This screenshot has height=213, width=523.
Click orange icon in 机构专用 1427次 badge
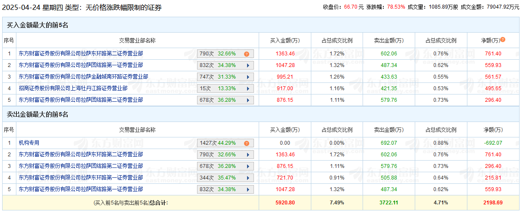(247, 143)
